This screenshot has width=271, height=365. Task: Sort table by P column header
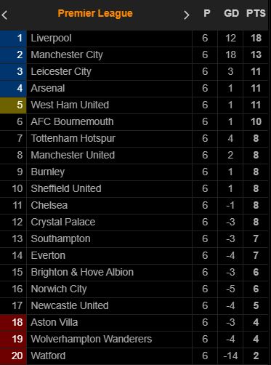click(x=207, y=13)
